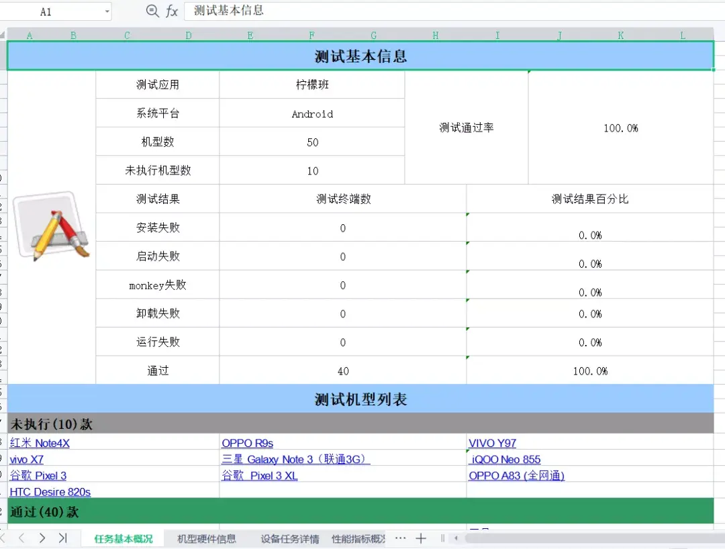Select the 通过 count 40 cell
Viewport: 725px width, 549px height.
click(x=343, y=370)
